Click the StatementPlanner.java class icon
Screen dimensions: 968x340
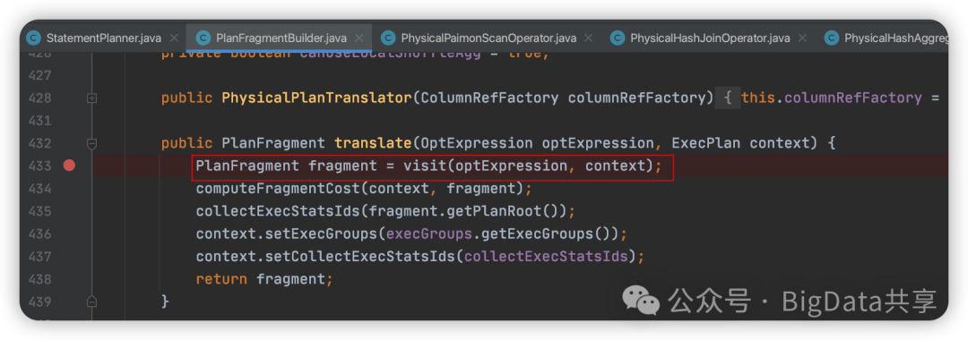click(x=33, y=38)
